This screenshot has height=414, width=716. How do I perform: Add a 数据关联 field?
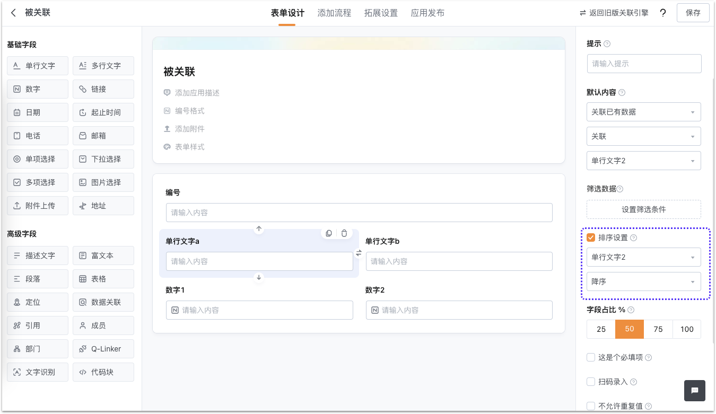(x=103, y=302)
